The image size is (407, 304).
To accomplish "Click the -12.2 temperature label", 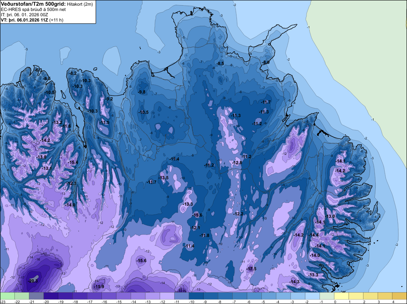I will tap(238, 214).
